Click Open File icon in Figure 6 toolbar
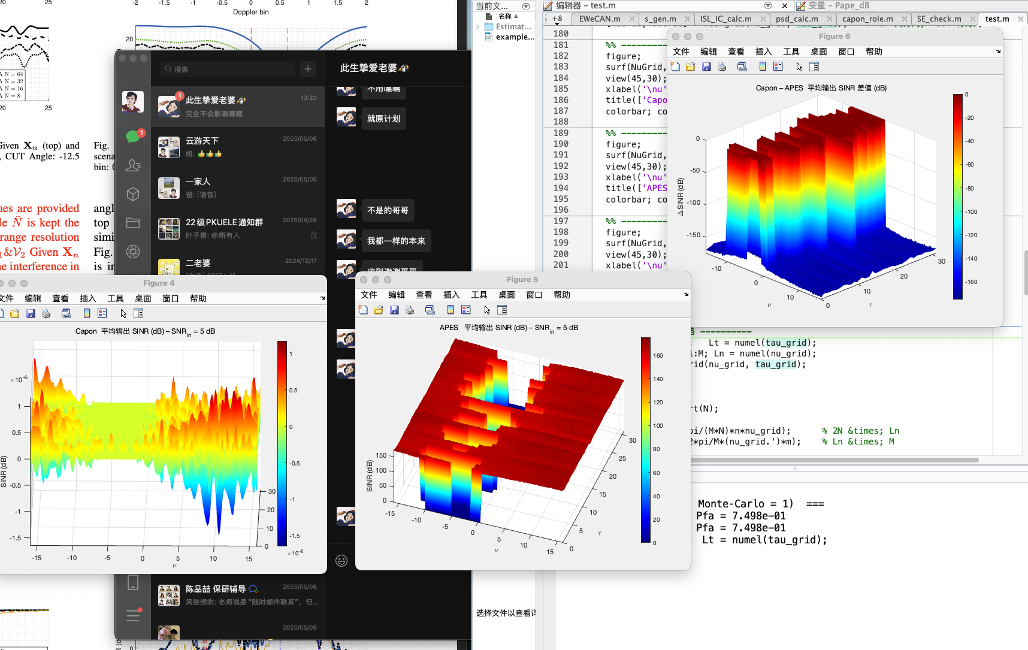The height and width of the screenshot is (650, 1028). pyautogui.click(x=691, y=66)
